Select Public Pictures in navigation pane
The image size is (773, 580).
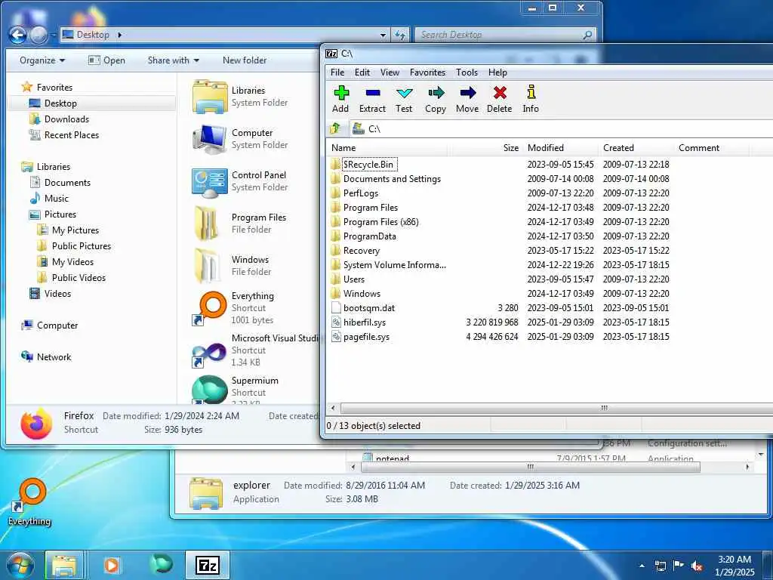coord(82,246)
